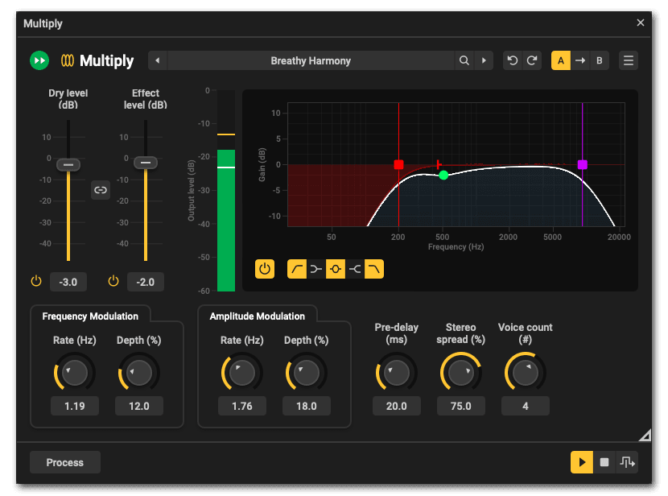Click the Amplitude Modulation heading
The width and height of the screenshot is (668, 496).
[258, 316]
